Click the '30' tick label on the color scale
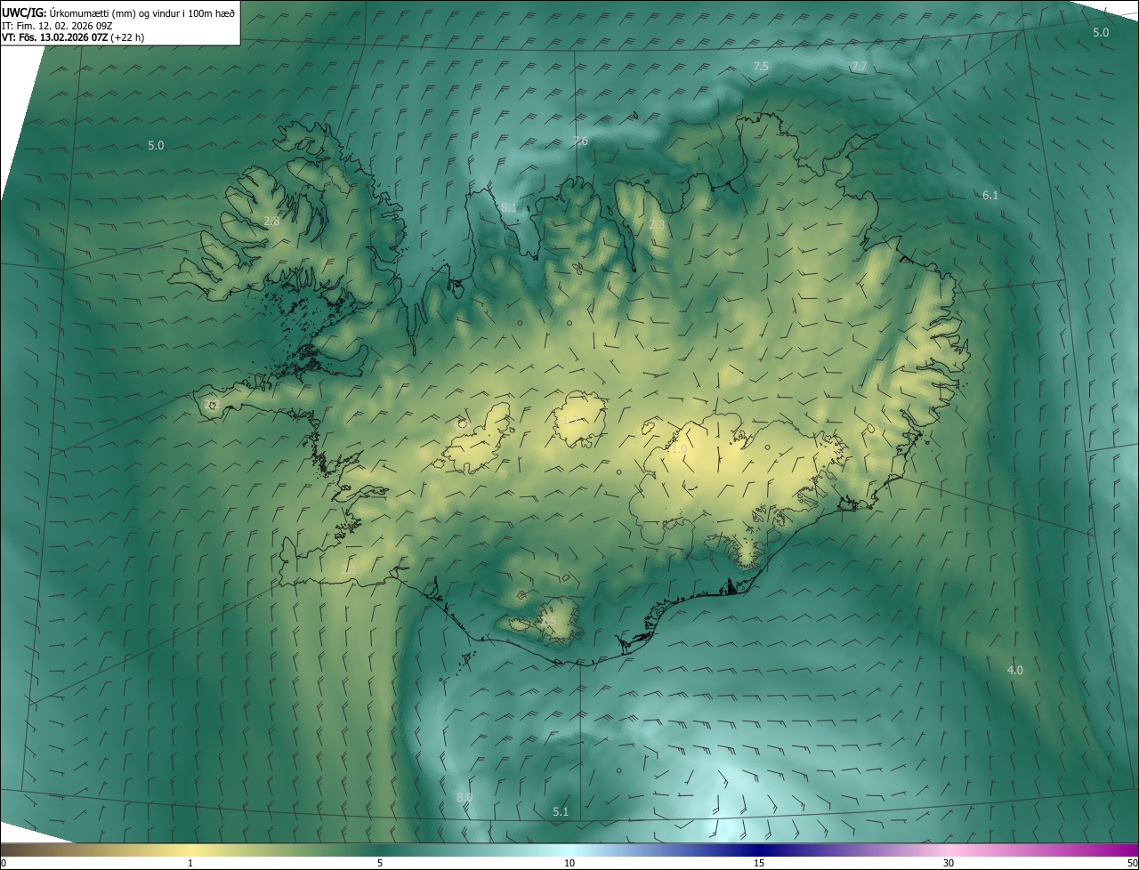The height and width of the screenshot is (870, 1139). coord(949,863)
